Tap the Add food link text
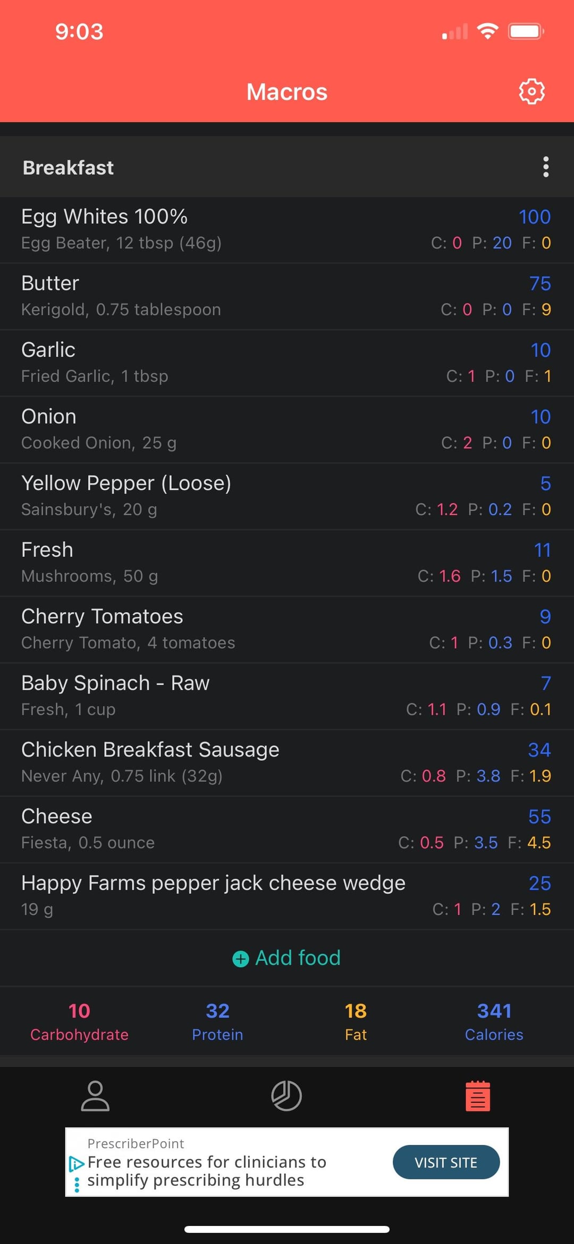This screenshot has height=1244, width=574. [x=298, y=958]
